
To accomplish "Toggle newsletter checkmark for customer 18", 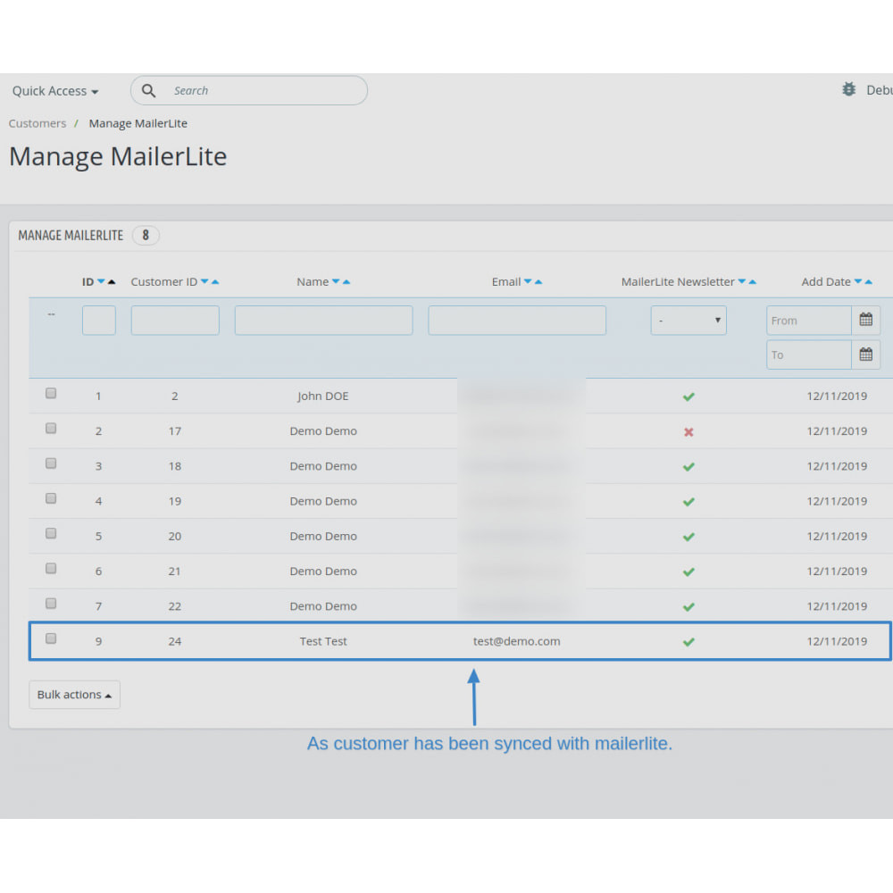I will click(x=689, y=466).
